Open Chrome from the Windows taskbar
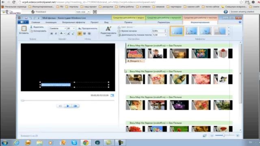 pos(86,142)
